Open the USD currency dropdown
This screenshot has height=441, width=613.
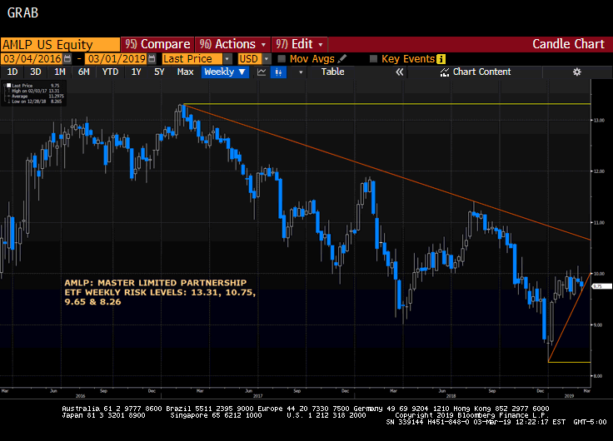pos(267,59)
